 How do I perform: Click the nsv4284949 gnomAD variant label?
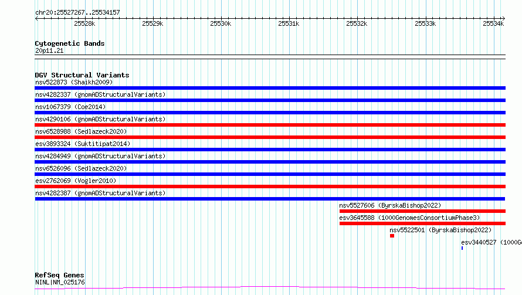click(100, 156)
